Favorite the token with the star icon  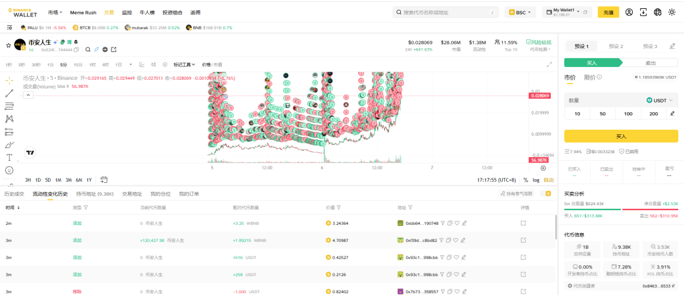point(8,46)
